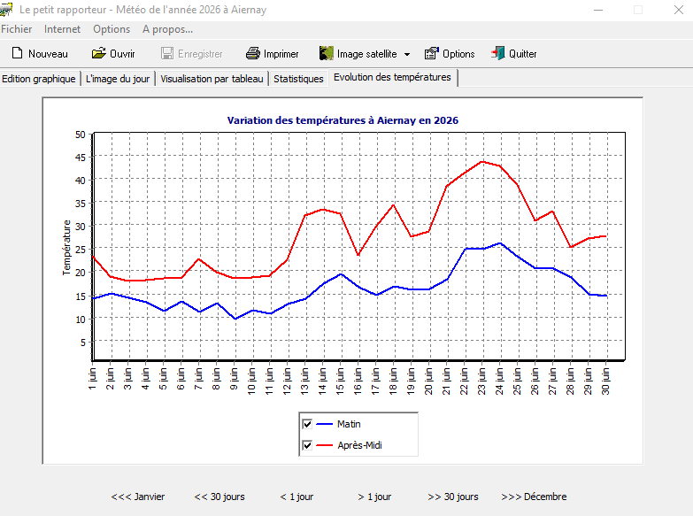
Task: Exit using the Quitter door icon
Action: (x=497, y=53)
